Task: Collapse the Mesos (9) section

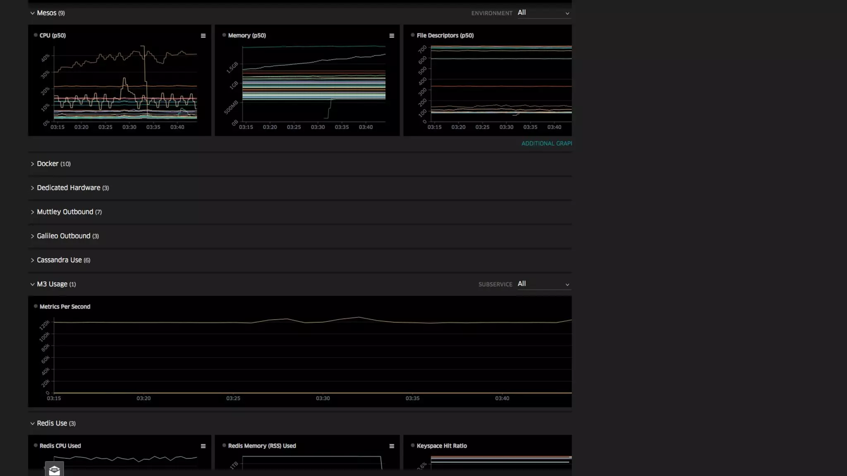Action: 47,13
